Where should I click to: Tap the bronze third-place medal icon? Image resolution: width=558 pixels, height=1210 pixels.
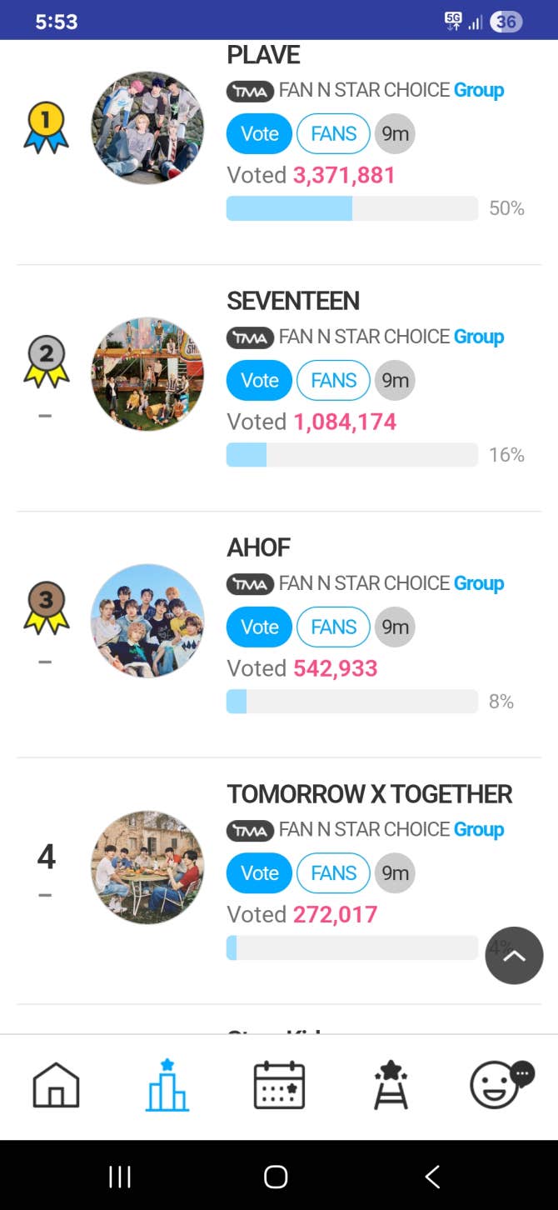46,607
